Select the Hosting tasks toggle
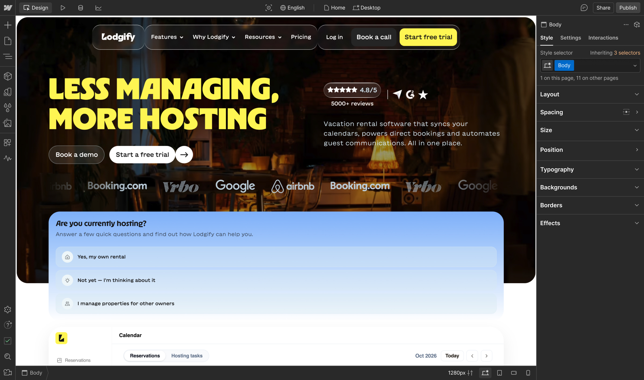This screenshot has width=644, height=380. tap(187, 356)
